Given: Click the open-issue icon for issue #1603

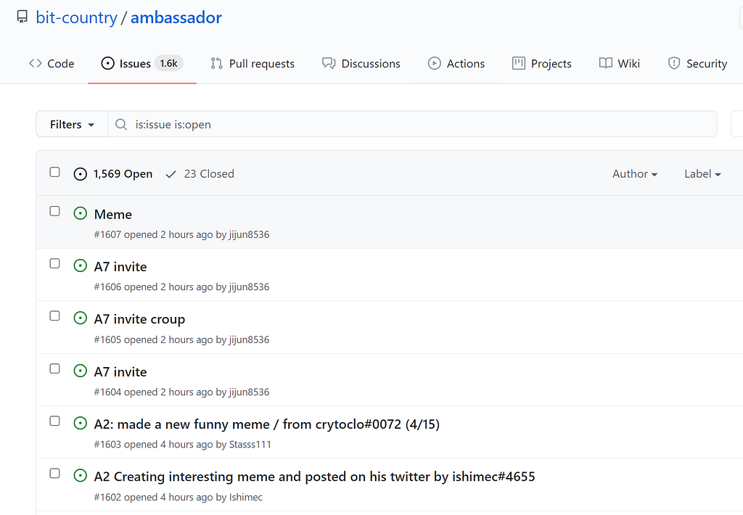Looking at the screenshot, I should pyautogui.click(x=80, y=423).
